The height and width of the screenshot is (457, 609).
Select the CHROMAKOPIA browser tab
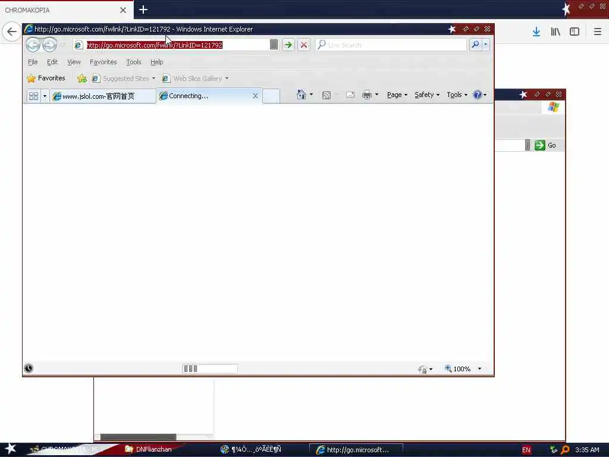pos(67,10)
